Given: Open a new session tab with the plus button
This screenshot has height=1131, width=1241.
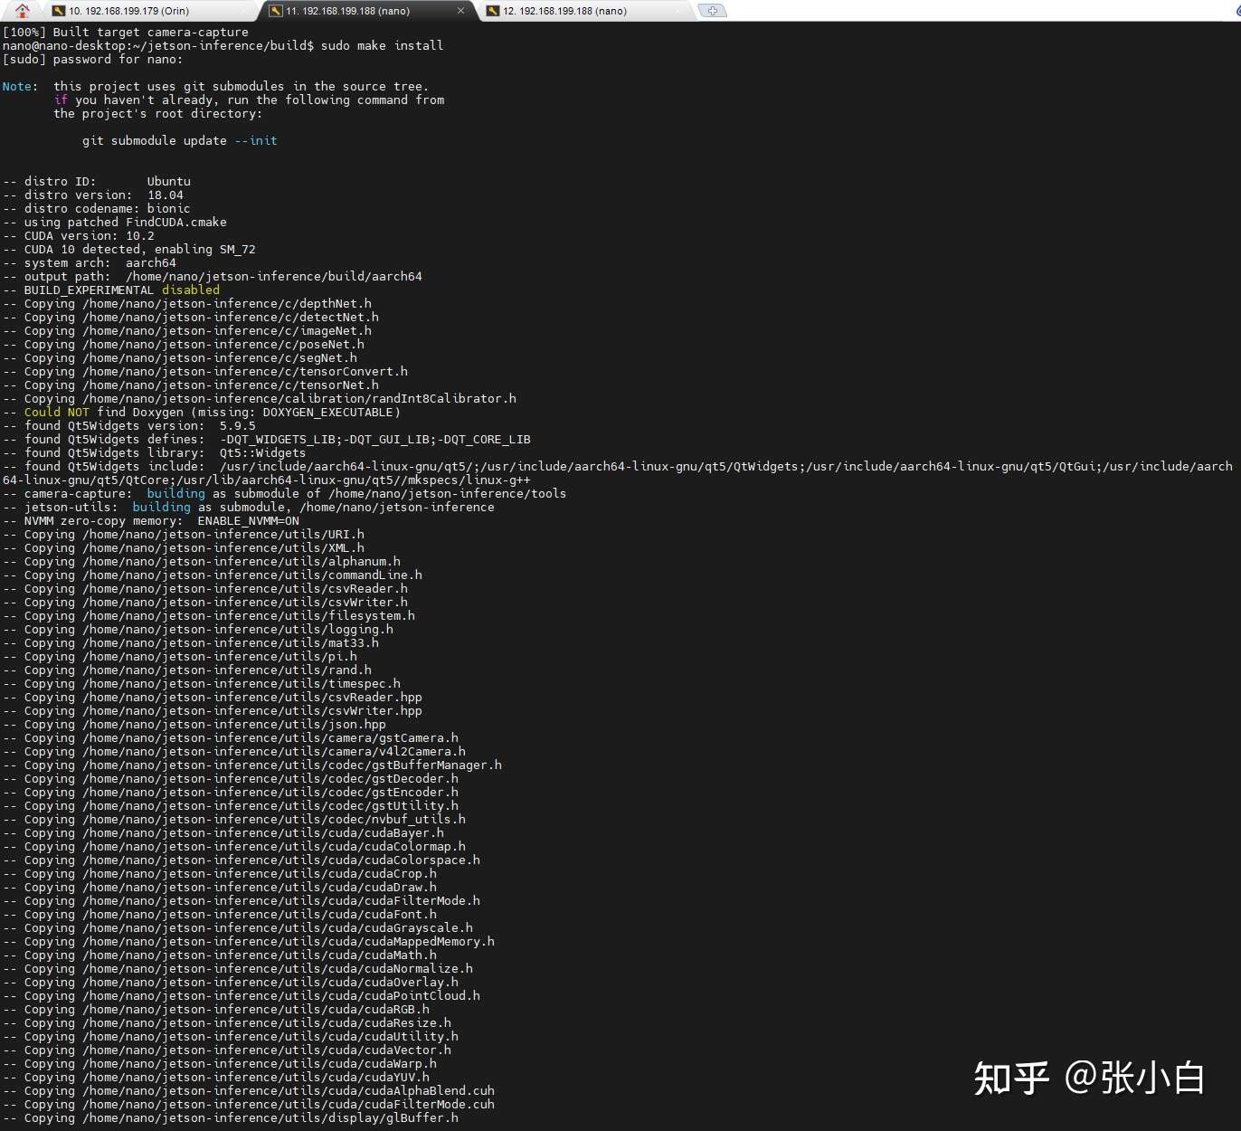Looking at the screenshot, I should click(x=713, y=11).
